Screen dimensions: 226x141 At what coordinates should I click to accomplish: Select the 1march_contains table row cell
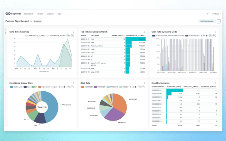pyautogui.click(x=97, y=46)
